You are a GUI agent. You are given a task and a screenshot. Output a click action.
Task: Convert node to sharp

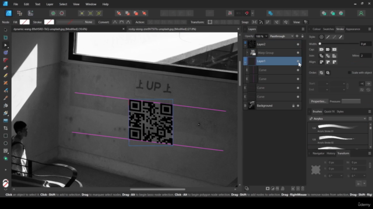point(115,22)
